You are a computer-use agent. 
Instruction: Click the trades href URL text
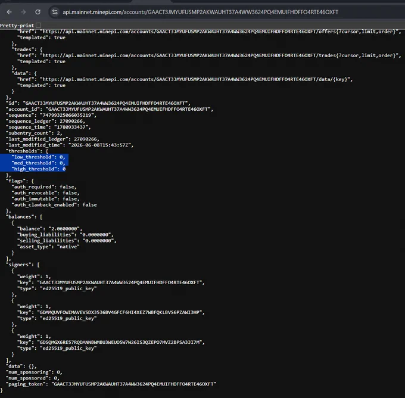[x=220, y=55]
